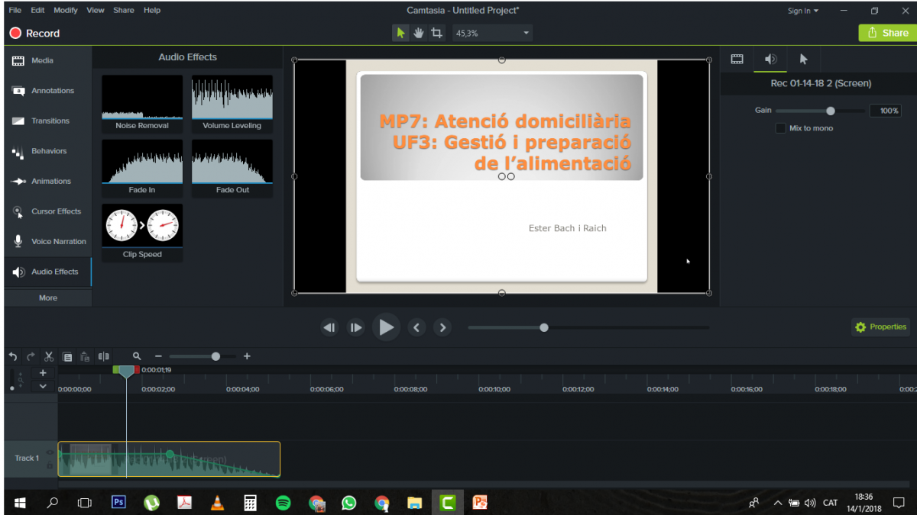Click the Properties button
The width and height of the screenshot is (917, 515).
tap(880, 327)
